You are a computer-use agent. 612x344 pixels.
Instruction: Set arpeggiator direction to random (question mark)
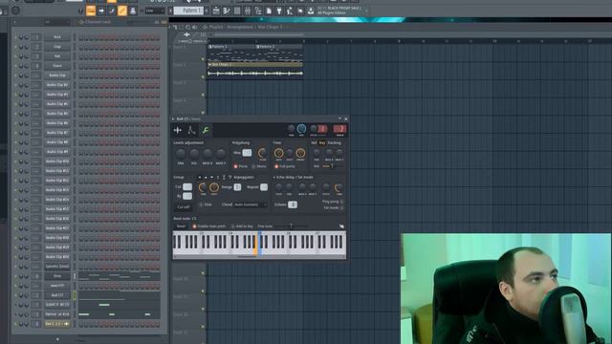tap(229, 178)
